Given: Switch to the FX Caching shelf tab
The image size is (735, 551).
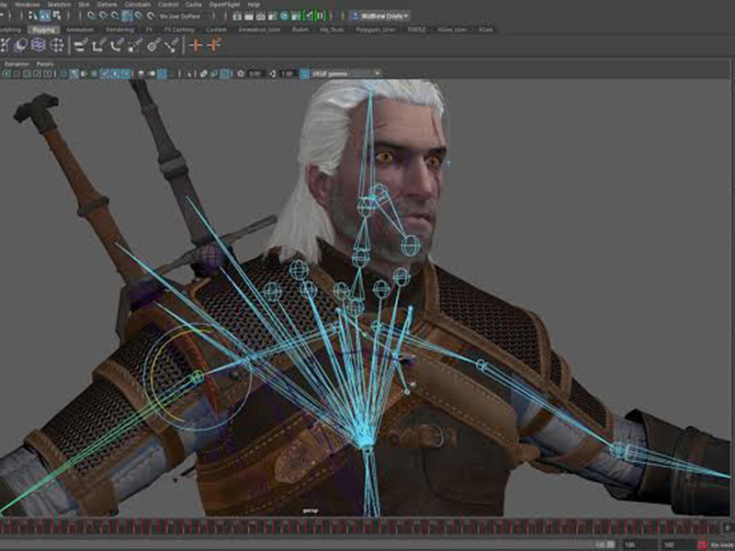Looking at the screenshot, I should [x=178, y=29].
